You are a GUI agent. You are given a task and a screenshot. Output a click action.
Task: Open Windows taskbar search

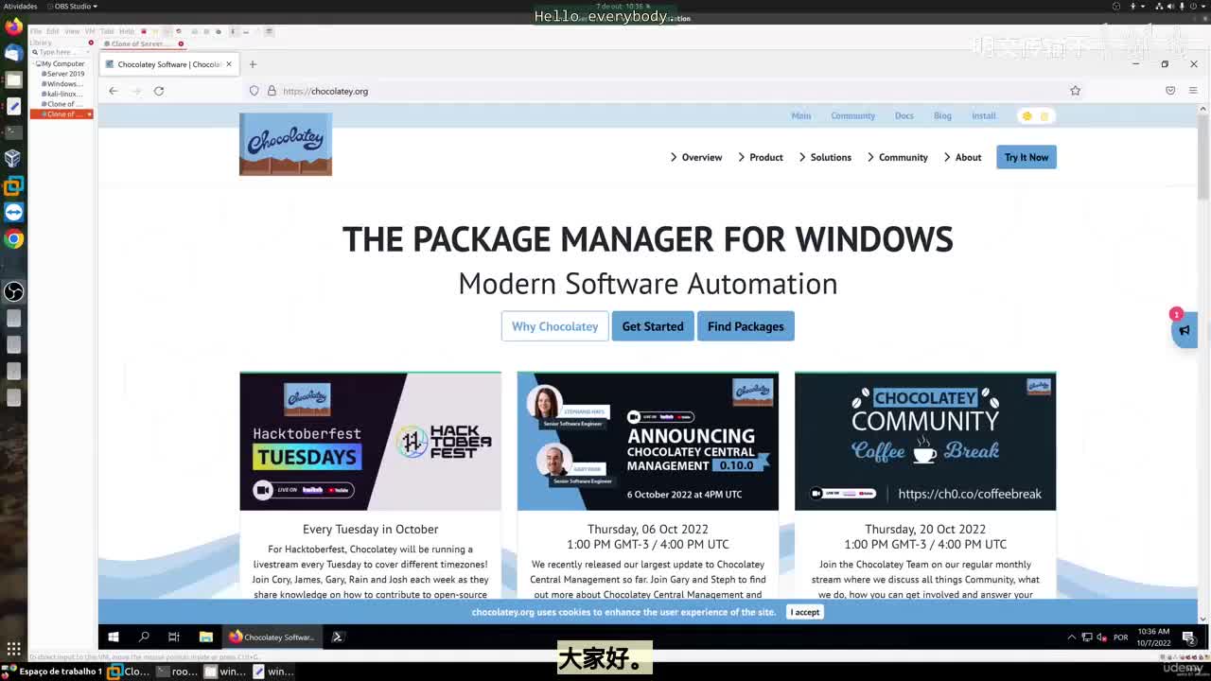pyautogui.click(x=144, y=637)
